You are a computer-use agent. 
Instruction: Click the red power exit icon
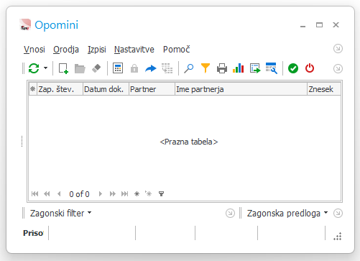[x=310, y=68]
